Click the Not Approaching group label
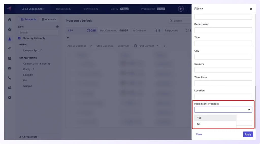Viewport: 260px width, 144px height. click(28, 58)
